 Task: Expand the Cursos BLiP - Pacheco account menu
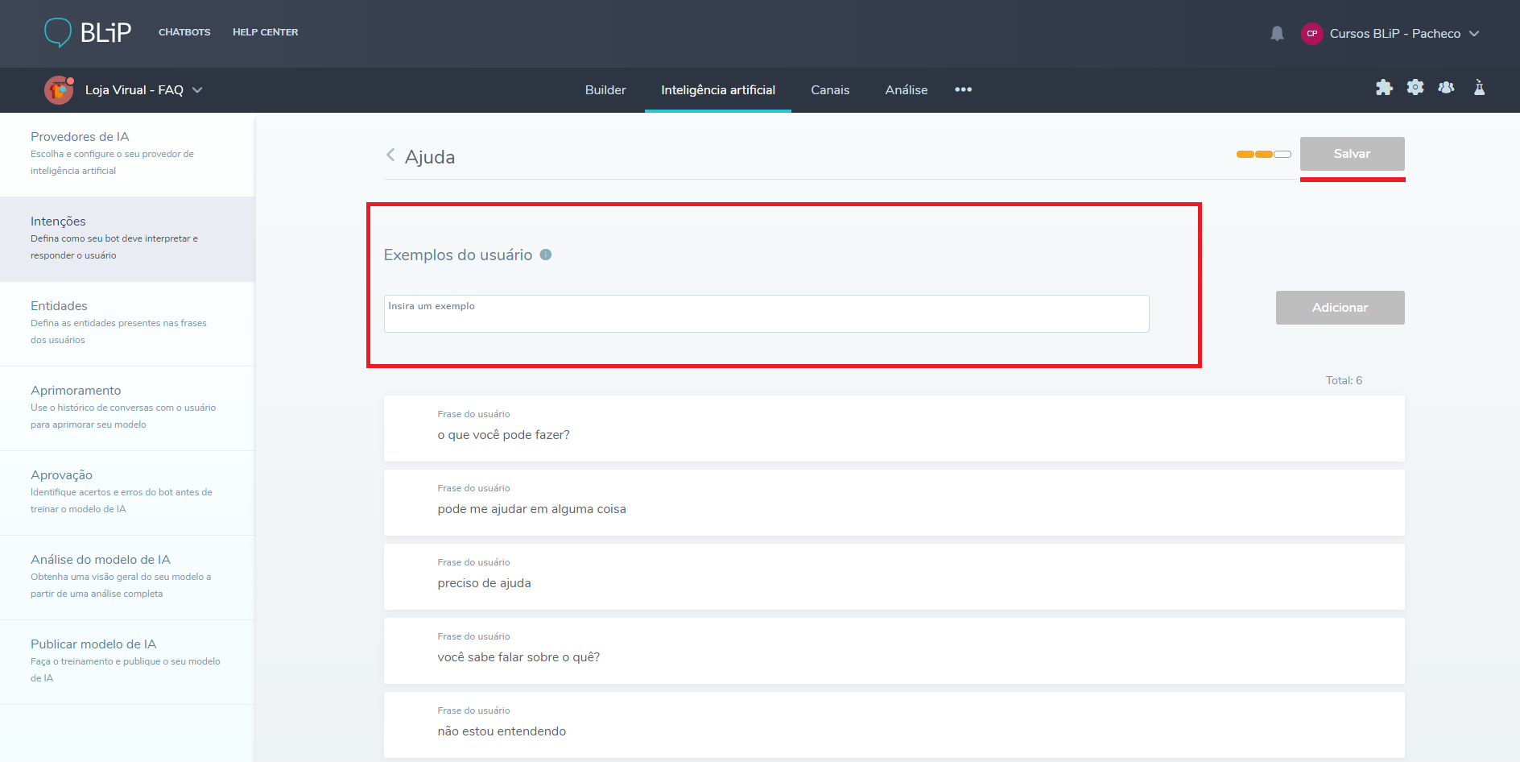pyautogui.click(x=1474, y=34)
